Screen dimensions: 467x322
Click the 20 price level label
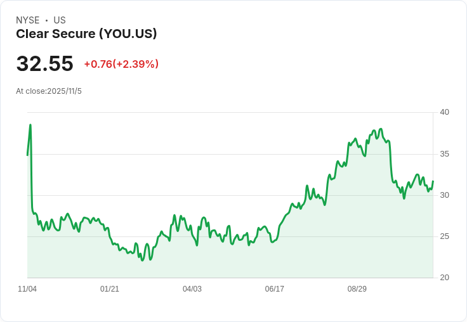point(444,278)
